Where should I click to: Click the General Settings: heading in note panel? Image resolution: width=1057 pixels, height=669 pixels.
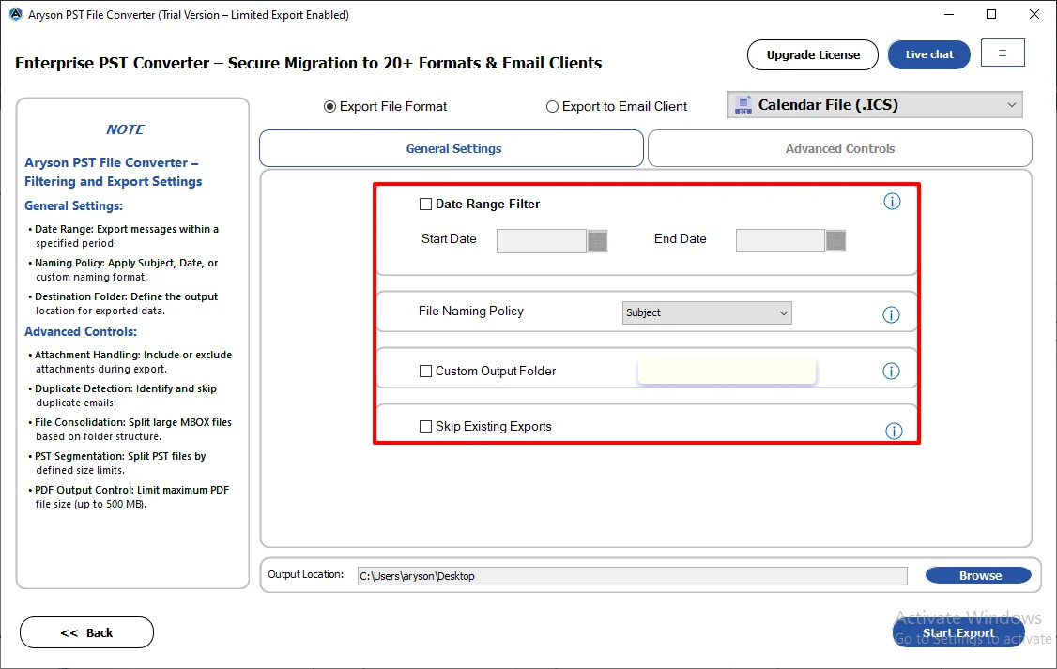[x=73, y=206]
